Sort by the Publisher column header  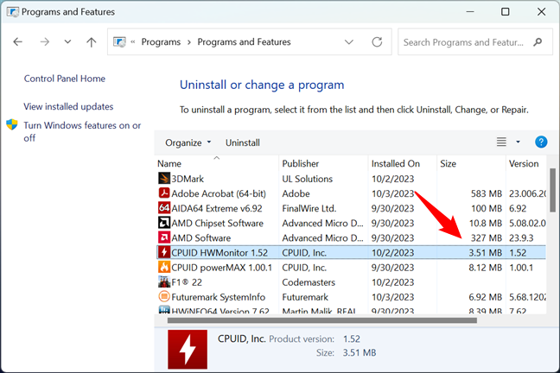click(323, 163)
